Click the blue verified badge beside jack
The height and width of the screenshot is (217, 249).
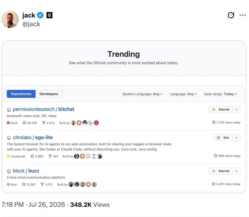(x=40, y=15)
